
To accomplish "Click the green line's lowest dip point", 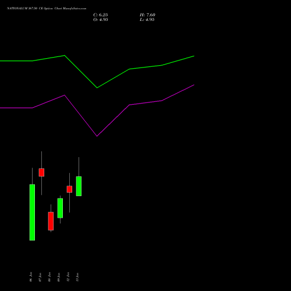I will [97, 88].
